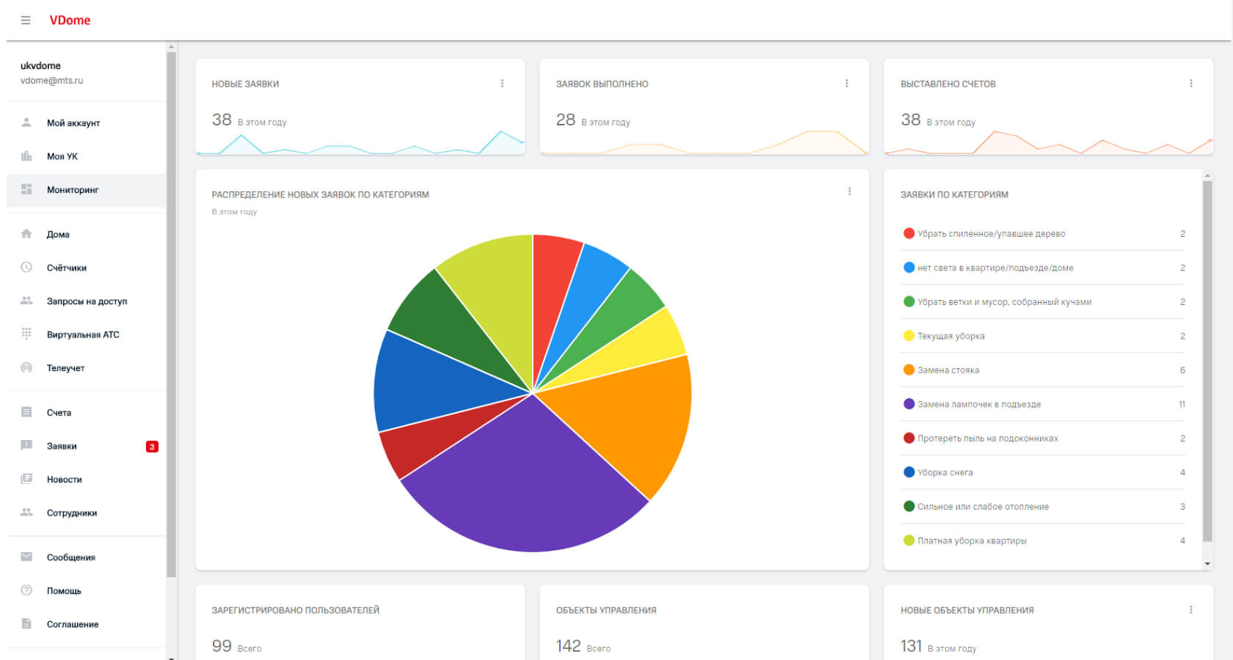
Task: Click the account person icon
Action: (26, 122)
